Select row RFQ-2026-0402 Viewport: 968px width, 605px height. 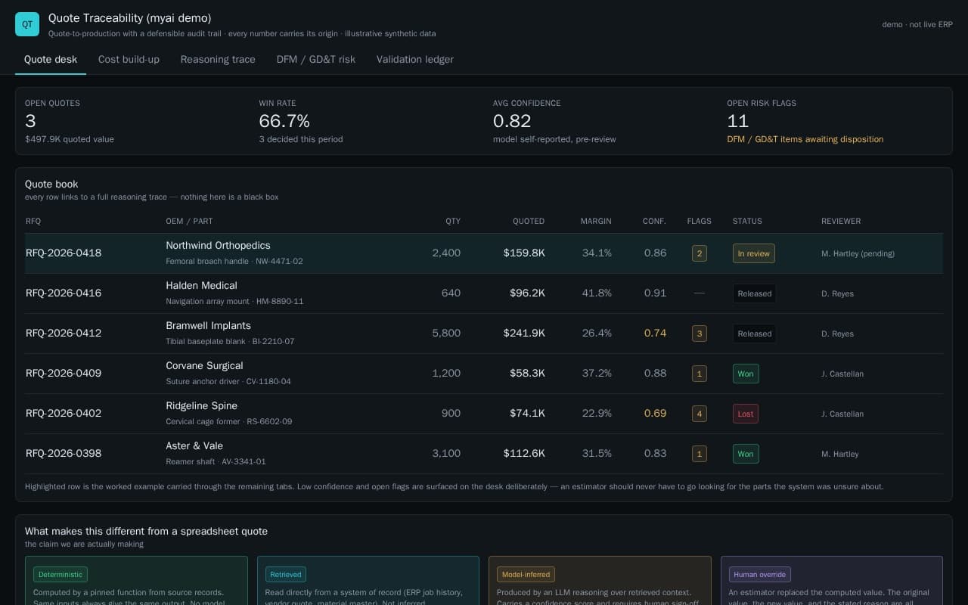(x=484, y=414)
